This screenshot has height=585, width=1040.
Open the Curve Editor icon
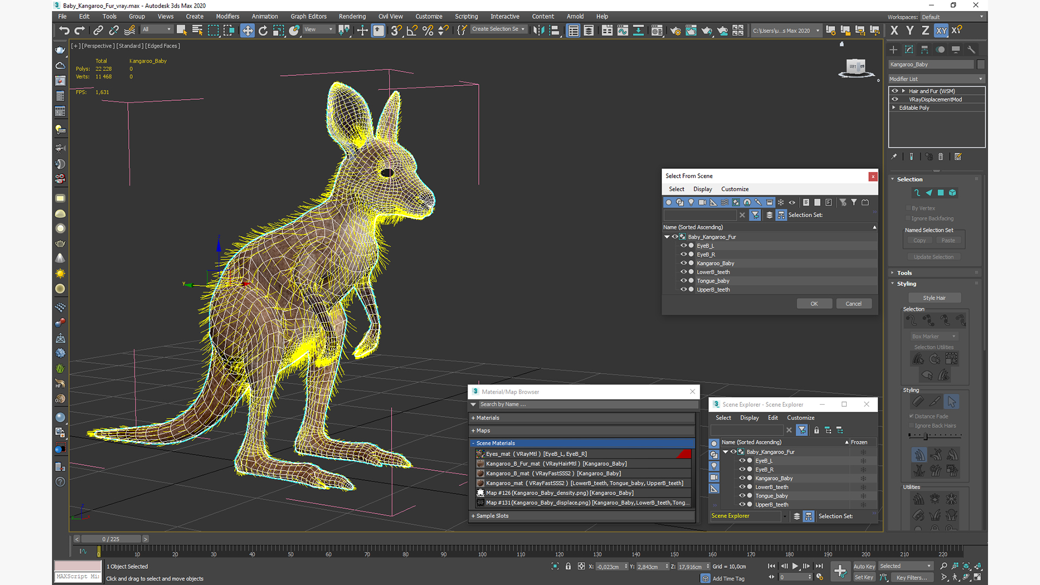(x=623, y=30)
